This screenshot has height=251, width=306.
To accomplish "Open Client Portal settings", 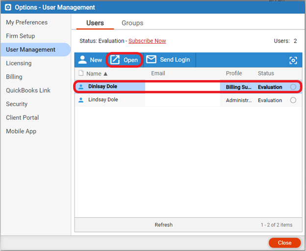I will [x=22, y=117].
